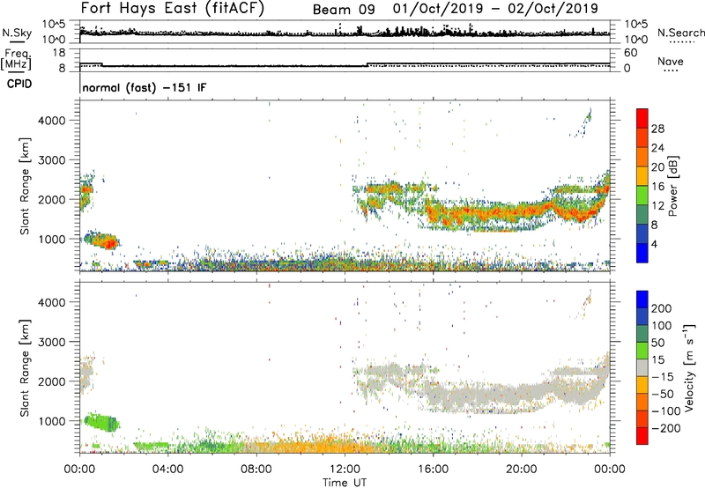Click the '20:00' time axis tick label
The width and height of the screenshot is (705, 488).
[522, 470]
